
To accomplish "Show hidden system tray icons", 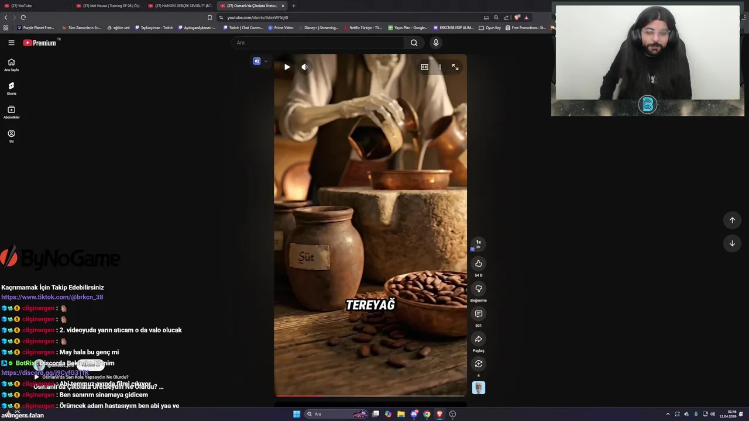I will [668, 414].
